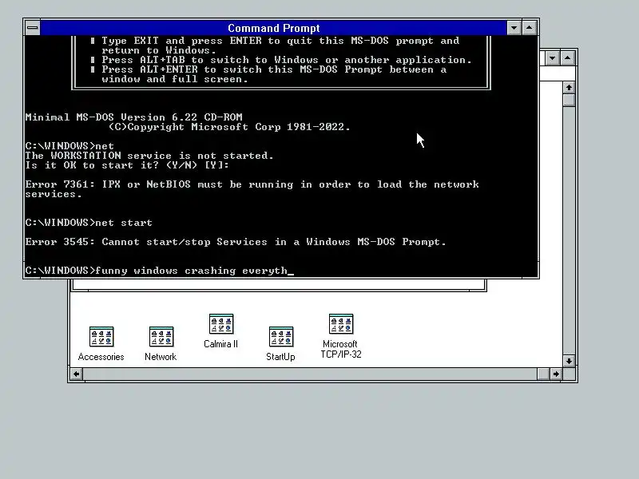Minimize the Command Prompt window
The height and width of the screenshot is (479, 639).
(x=514, y=28)
